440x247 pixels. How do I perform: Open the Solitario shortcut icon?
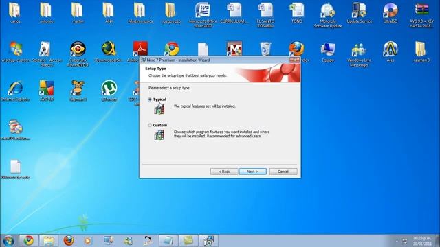click(x=46, y=54)
